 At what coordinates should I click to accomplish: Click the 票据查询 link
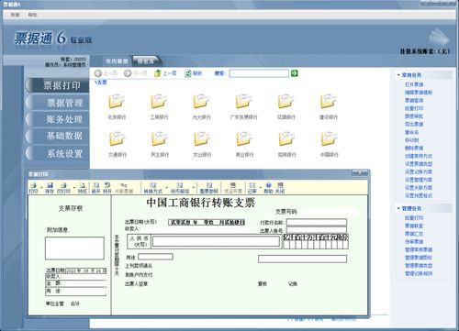point(414,100)
